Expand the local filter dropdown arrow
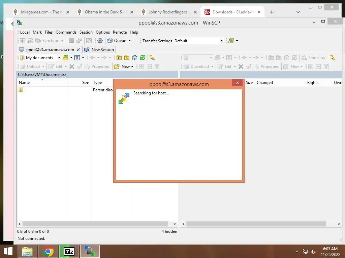Viewport: 345px width, 258px height. tap(83, 58)
